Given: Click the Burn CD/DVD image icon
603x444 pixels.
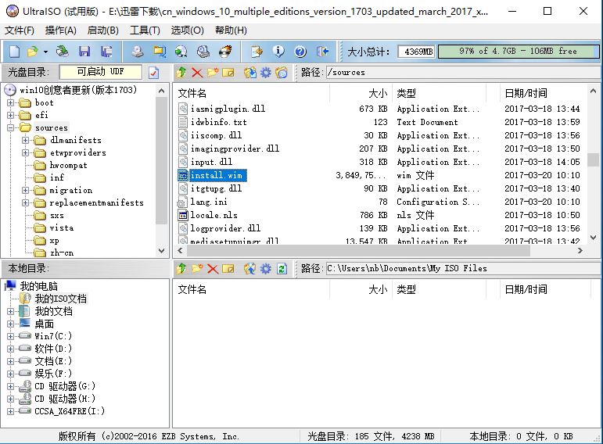Looking at the screenshot, I should 226,51.
